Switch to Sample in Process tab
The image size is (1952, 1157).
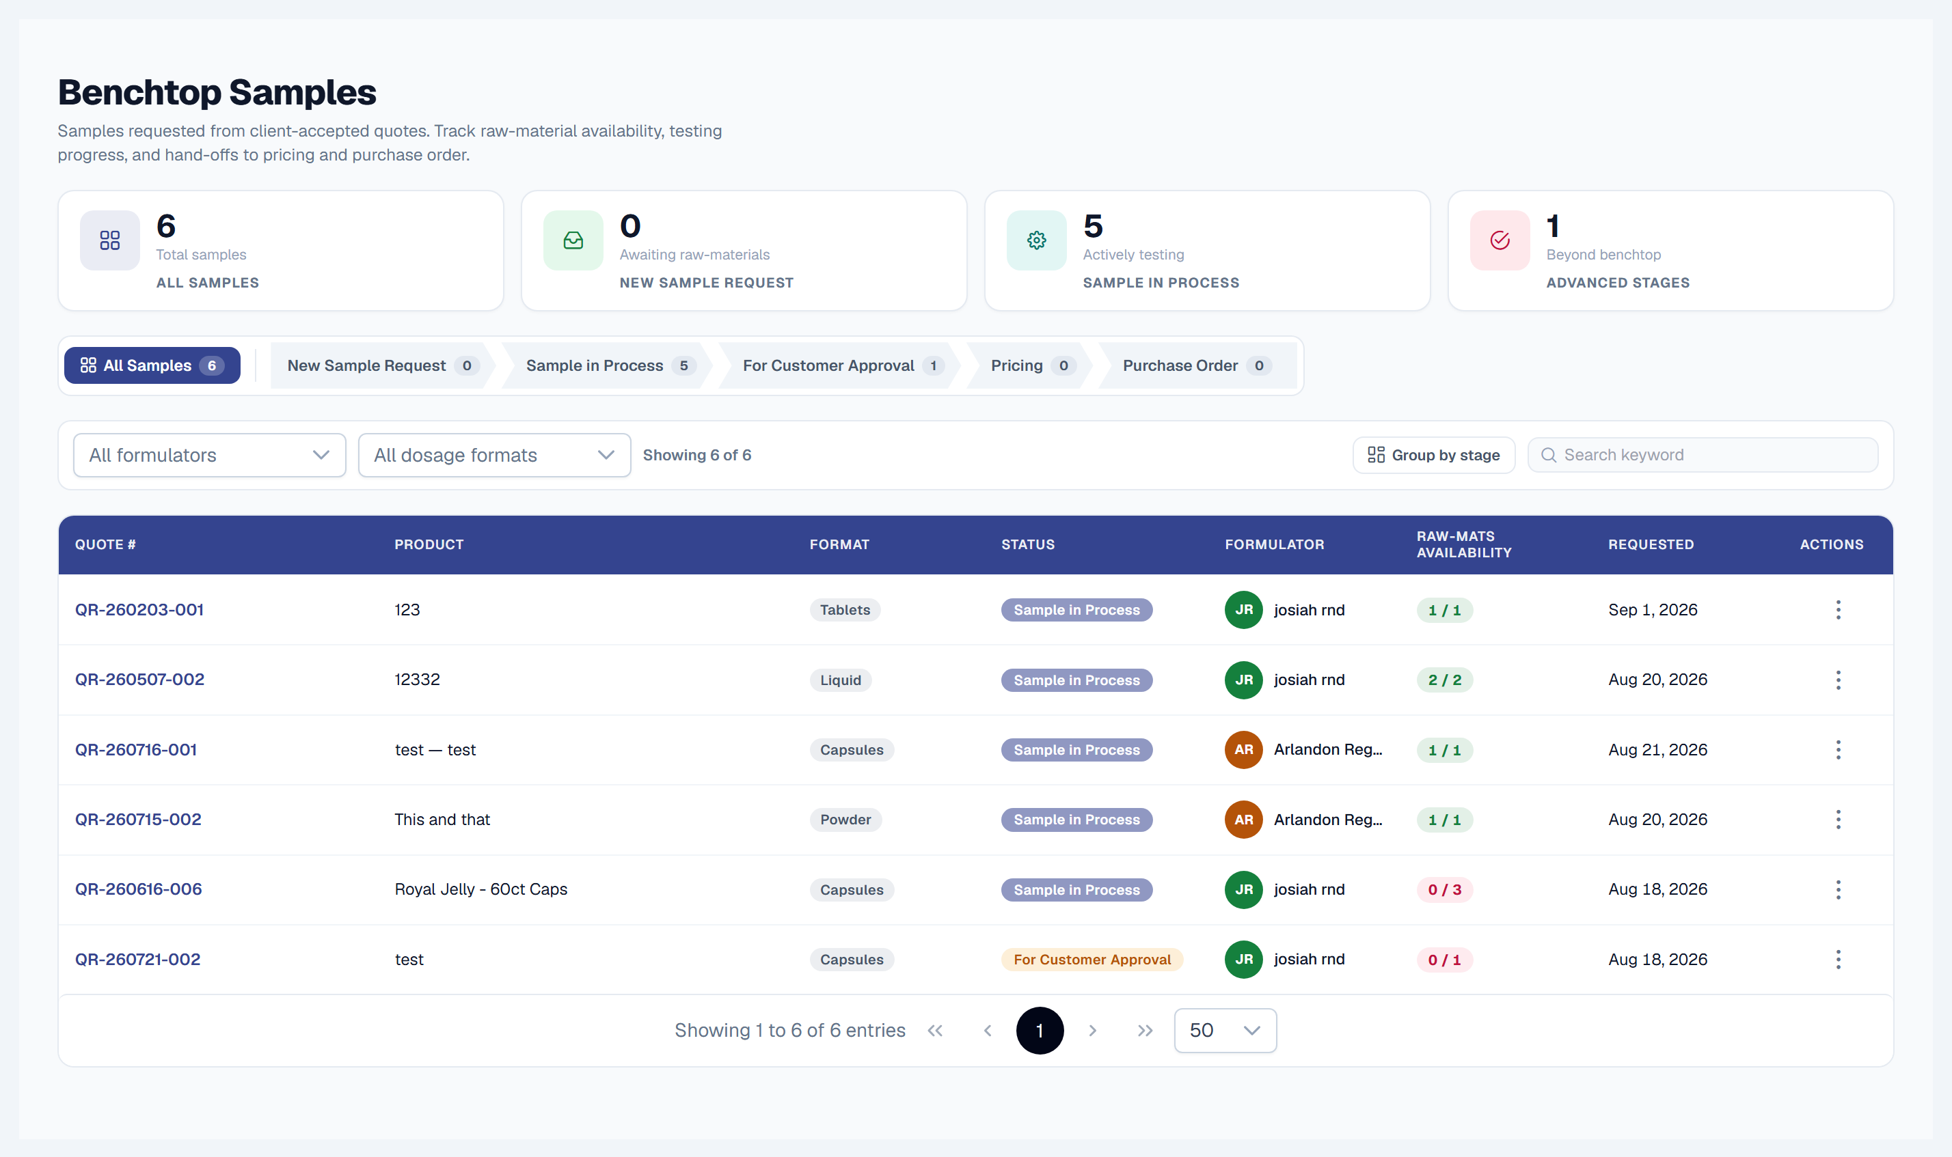(x=608, y=365)
